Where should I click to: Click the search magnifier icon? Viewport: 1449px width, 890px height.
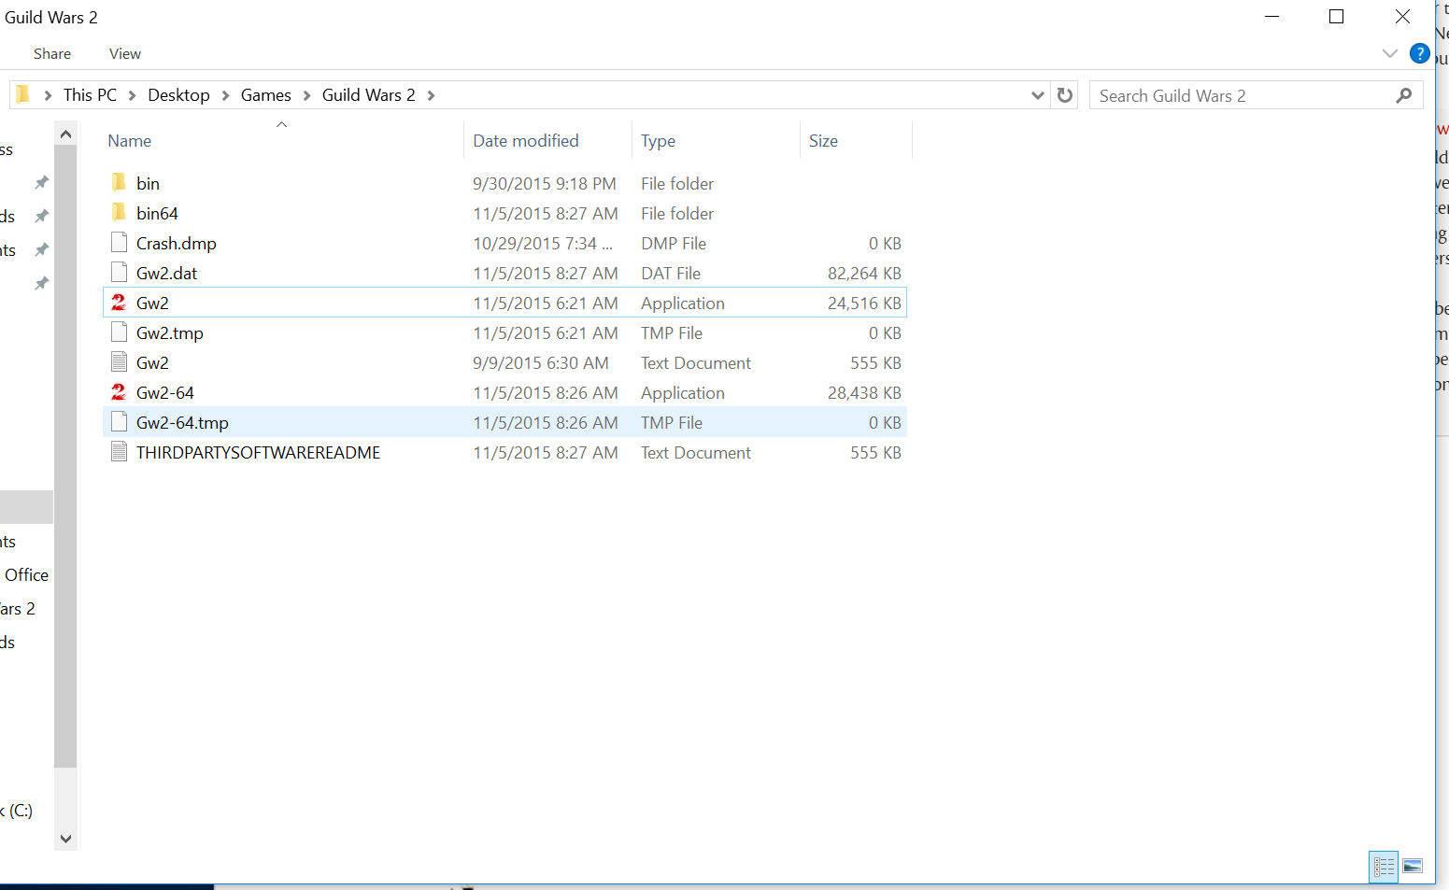(x=1403, y=95)
